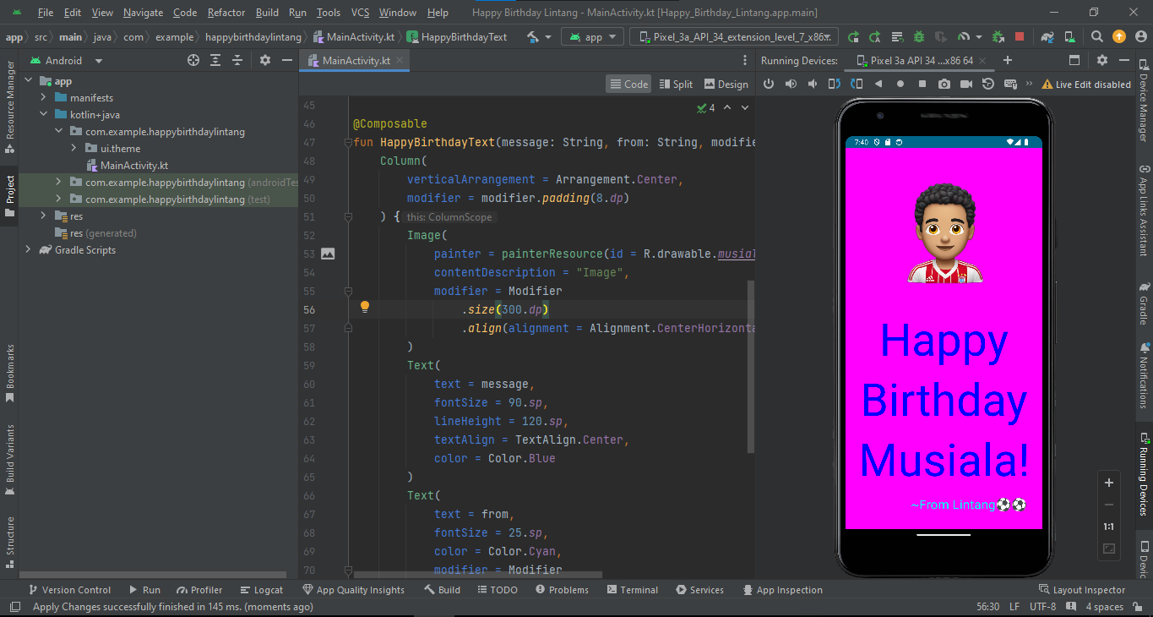Click the gutter image preview icon on line 53

coord(328,254)
